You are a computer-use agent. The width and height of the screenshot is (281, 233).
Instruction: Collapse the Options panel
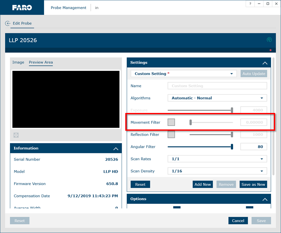tap(265, 199)
